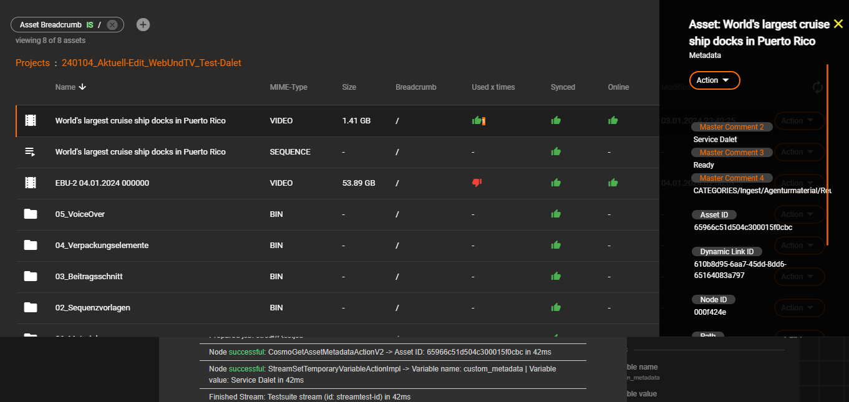This screenshot has height=402, width=849.
Task: Open the Action dropdown in metadata panel
Action: click(x=714, y=80)
